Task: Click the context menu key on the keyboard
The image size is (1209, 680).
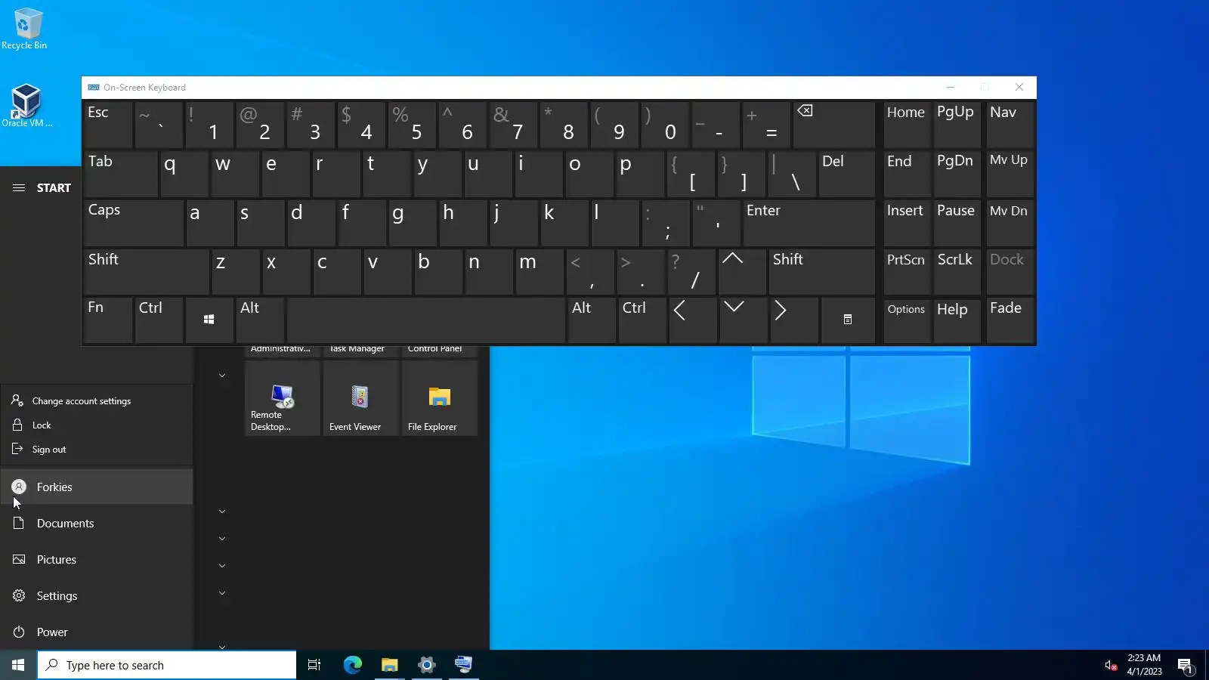Action: click(x=847, y=320)
